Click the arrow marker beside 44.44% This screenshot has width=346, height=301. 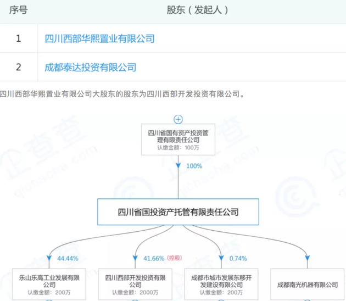click(49, 258)
